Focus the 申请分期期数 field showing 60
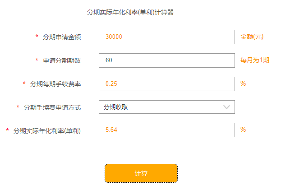 [x=166, y=60]
